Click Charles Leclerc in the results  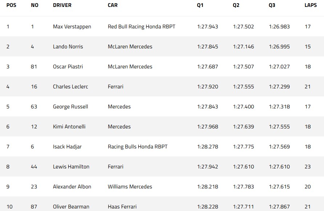tap(70, 87)
